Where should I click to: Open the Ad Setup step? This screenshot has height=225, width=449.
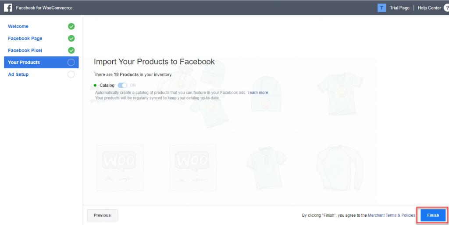coord(18,74)
